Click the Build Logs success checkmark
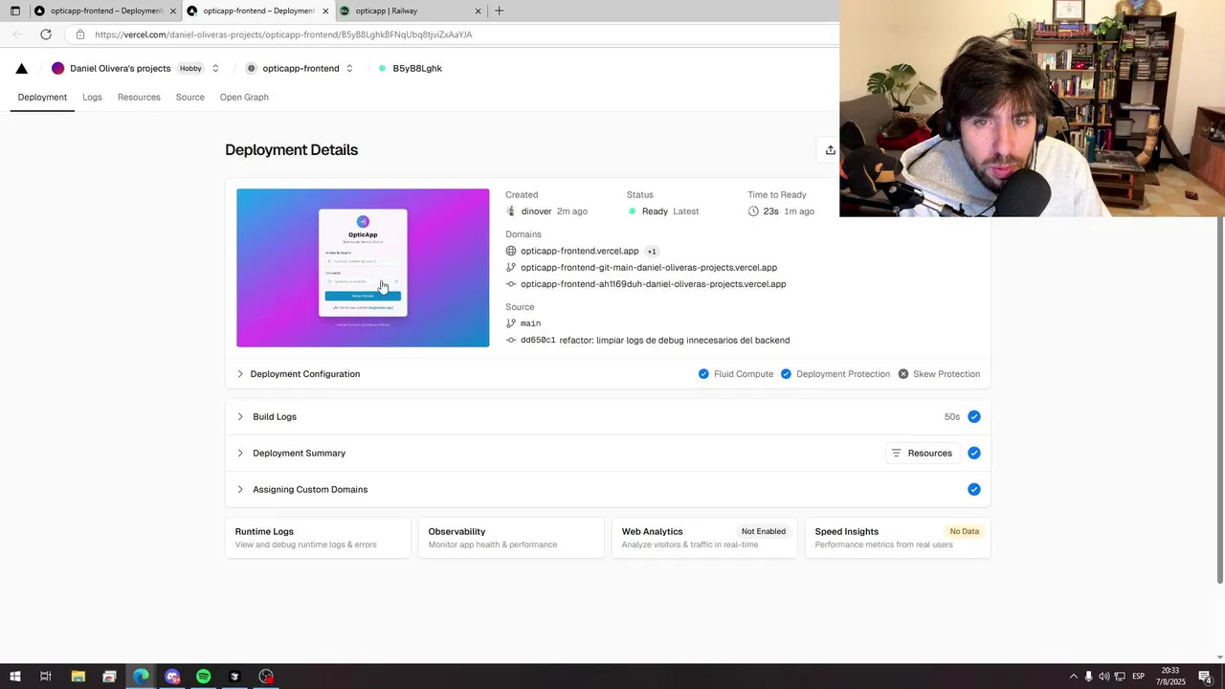Image resolution: width=1225 pixels, height=689 pixels. 973,416
